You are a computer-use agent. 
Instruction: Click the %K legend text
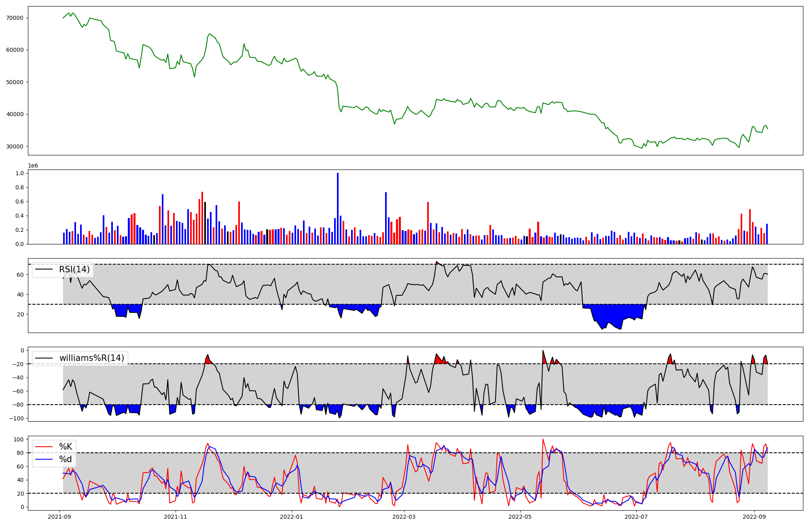[x=66, y=447]
